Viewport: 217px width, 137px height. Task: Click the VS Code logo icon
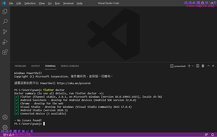[x=4, y=3]
